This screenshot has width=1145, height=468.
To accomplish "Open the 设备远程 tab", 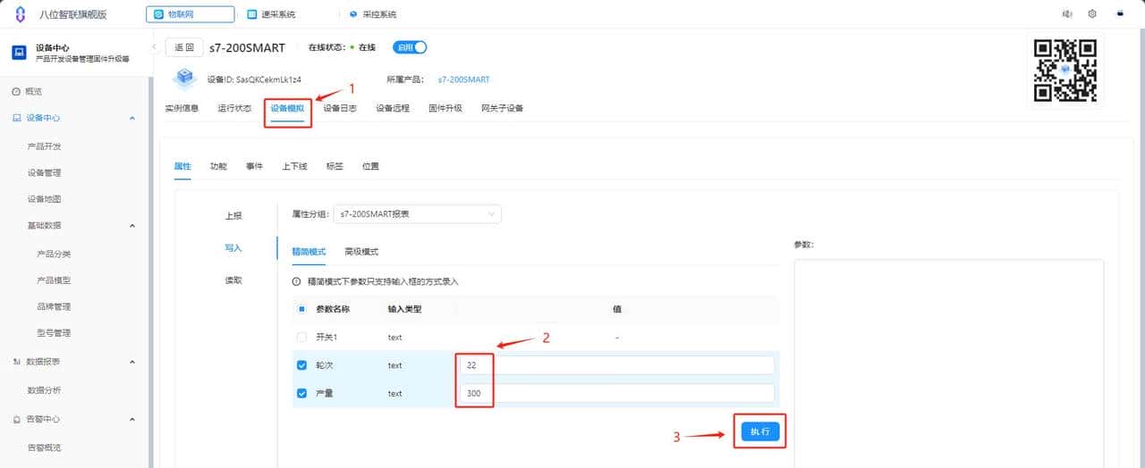I will coord(393,108).
